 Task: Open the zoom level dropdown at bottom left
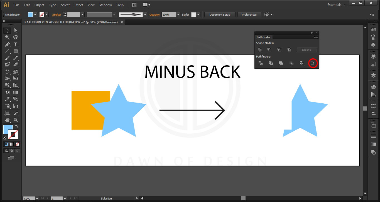point(36,198)
